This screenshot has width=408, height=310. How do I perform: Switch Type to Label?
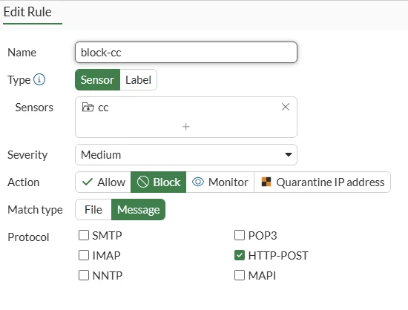tap(138, 80)
